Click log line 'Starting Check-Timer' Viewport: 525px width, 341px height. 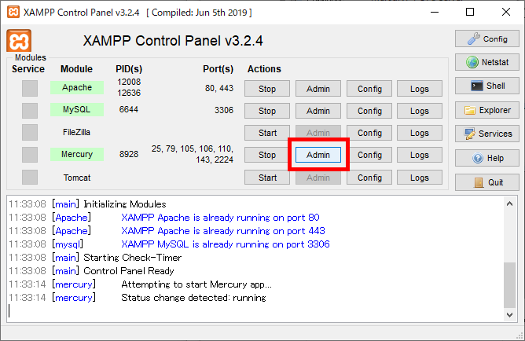132,258
